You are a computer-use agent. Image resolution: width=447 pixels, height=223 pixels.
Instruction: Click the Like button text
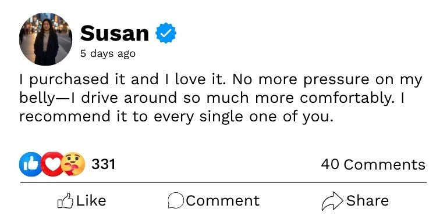91,201
